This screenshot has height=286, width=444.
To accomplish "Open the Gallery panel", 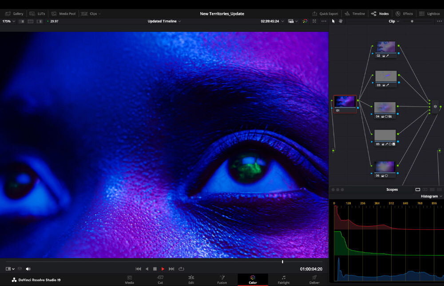I will point(14,13).
